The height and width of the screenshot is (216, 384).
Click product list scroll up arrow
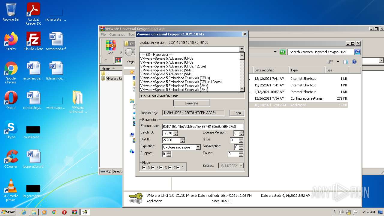242,55
